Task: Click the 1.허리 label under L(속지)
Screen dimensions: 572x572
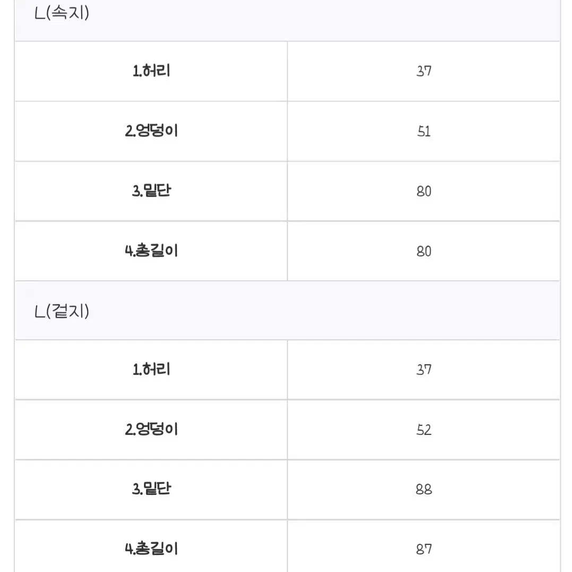Action: coord(151,71)
